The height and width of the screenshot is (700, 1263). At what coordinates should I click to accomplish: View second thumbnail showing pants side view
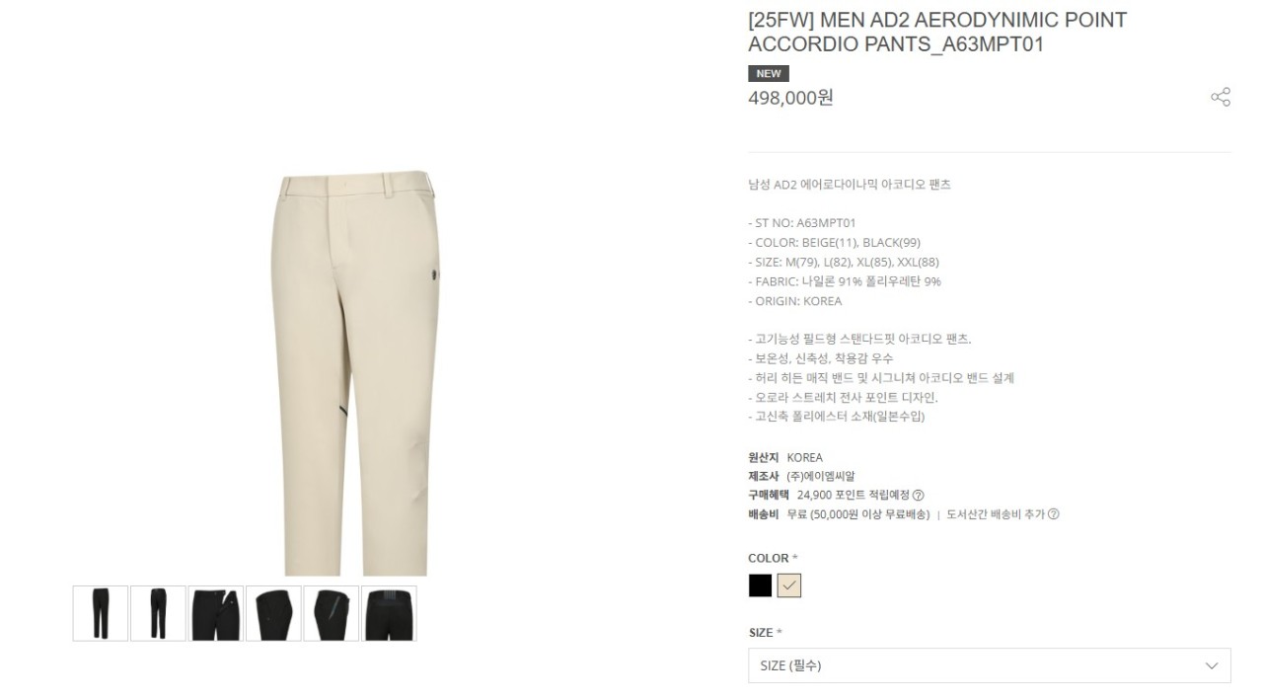coord(158,613)
